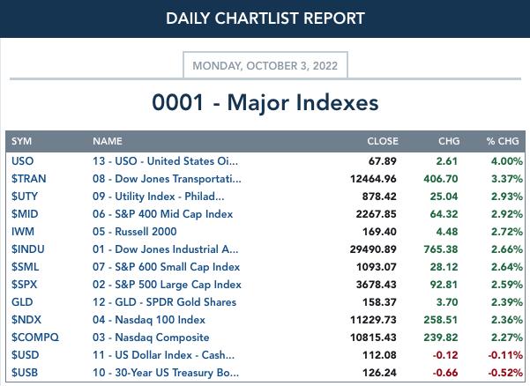Open the $COMPQ symbol link
The height and width of the screenshot is (386, 530).
(x=35, y=337)
